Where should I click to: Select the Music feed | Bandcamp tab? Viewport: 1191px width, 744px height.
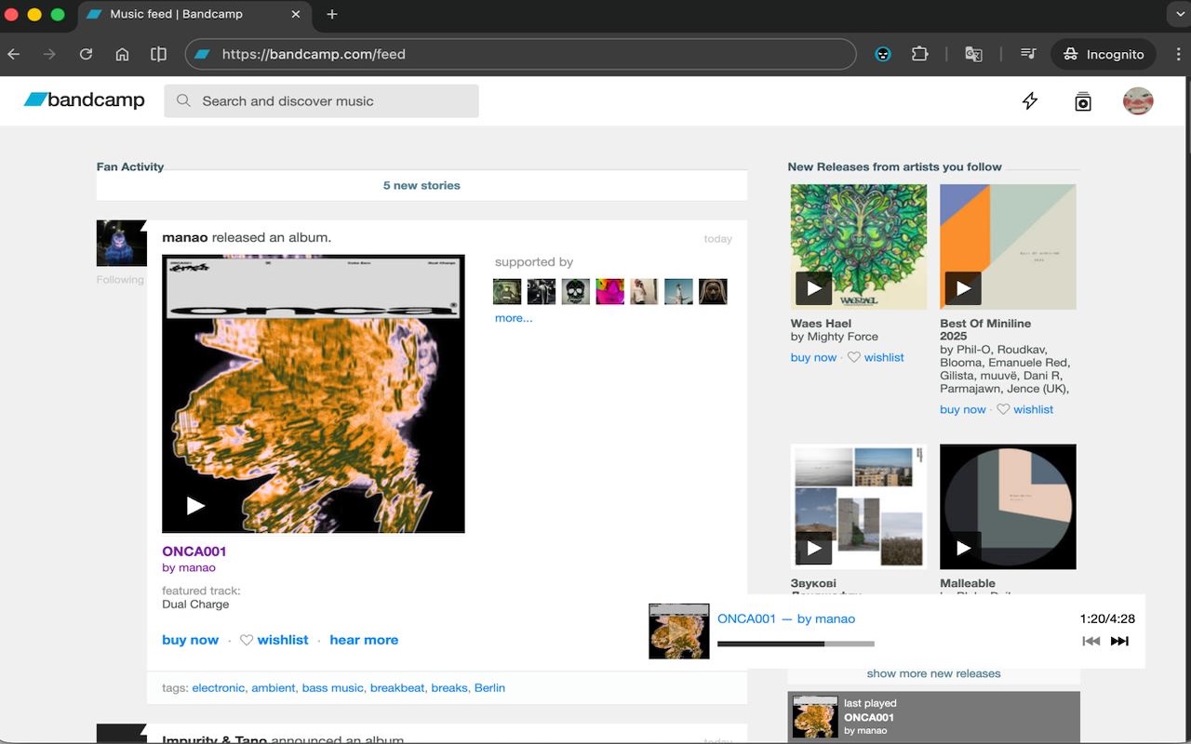pyautogui.click(x=194, y=15)
